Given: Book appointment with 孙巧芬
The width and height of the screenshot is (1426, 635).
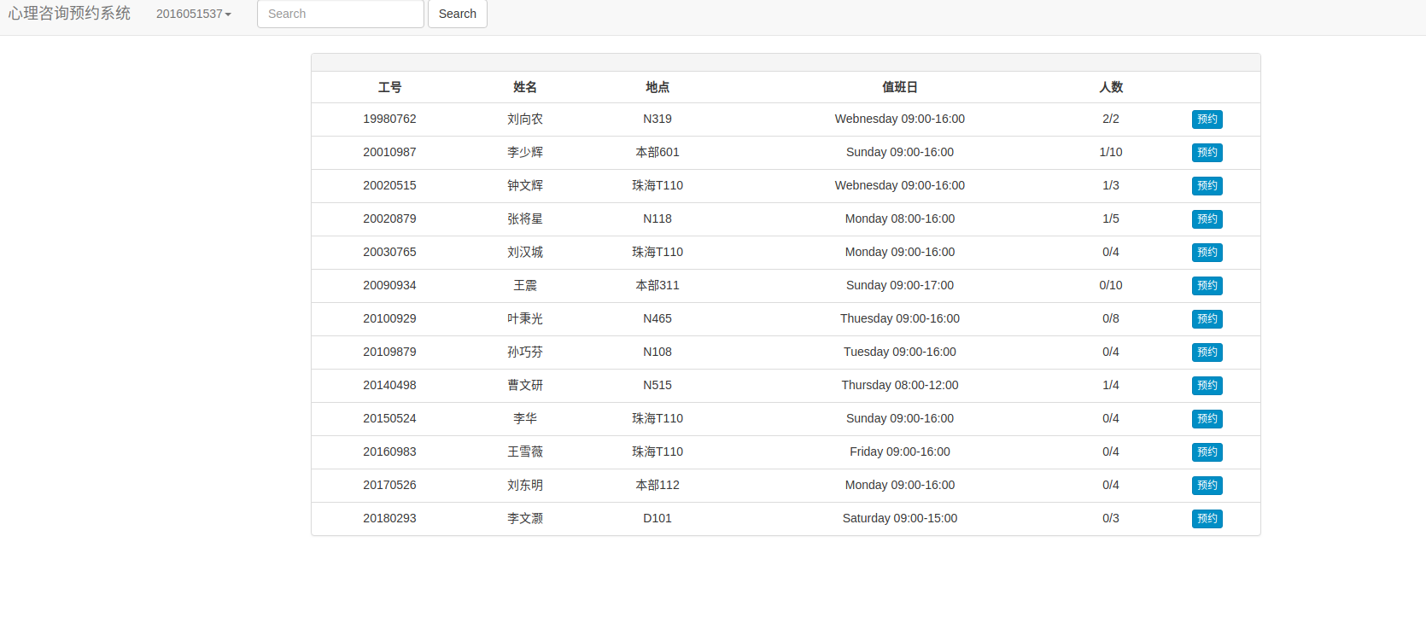Looking at the screenshot, I should pos(1207,352).
